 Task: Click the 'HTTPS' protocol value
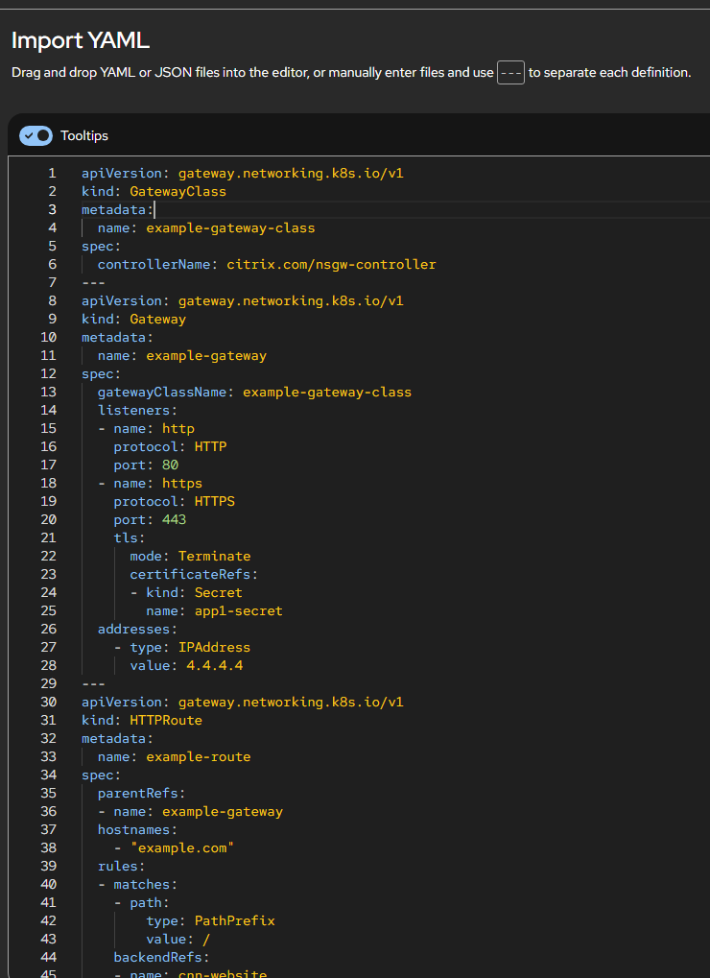[x=214, y=501]
